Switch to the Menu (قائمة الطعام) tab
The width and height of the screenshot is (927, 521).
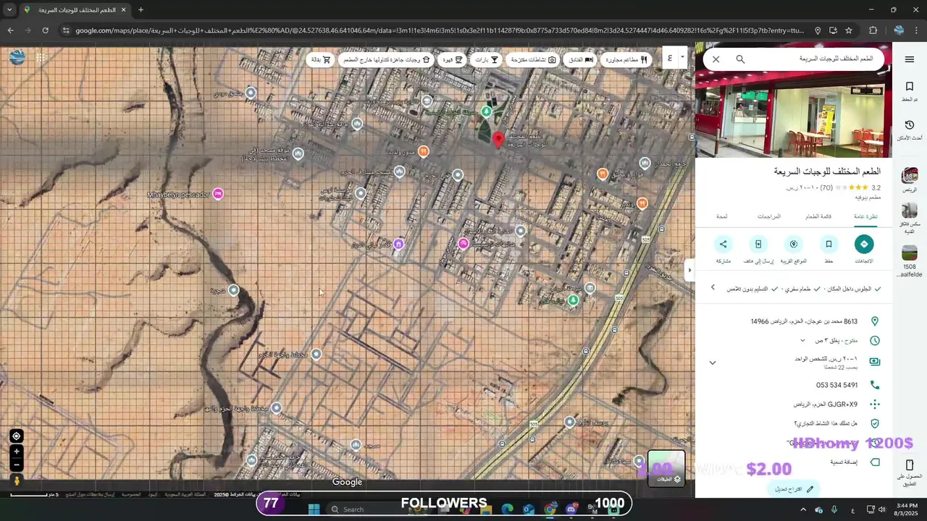(x=818, y=216)
